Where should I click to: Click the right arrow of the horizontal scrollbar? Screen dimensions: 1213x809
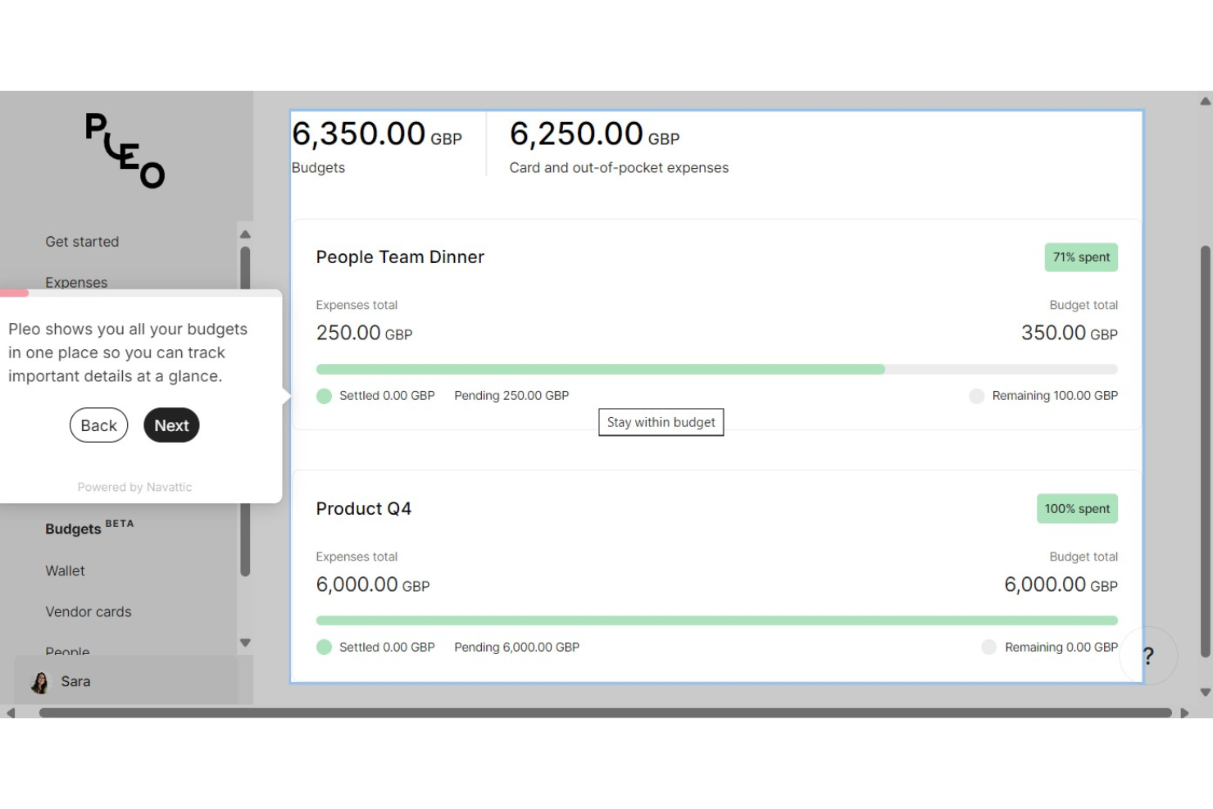pos(1186,712)
